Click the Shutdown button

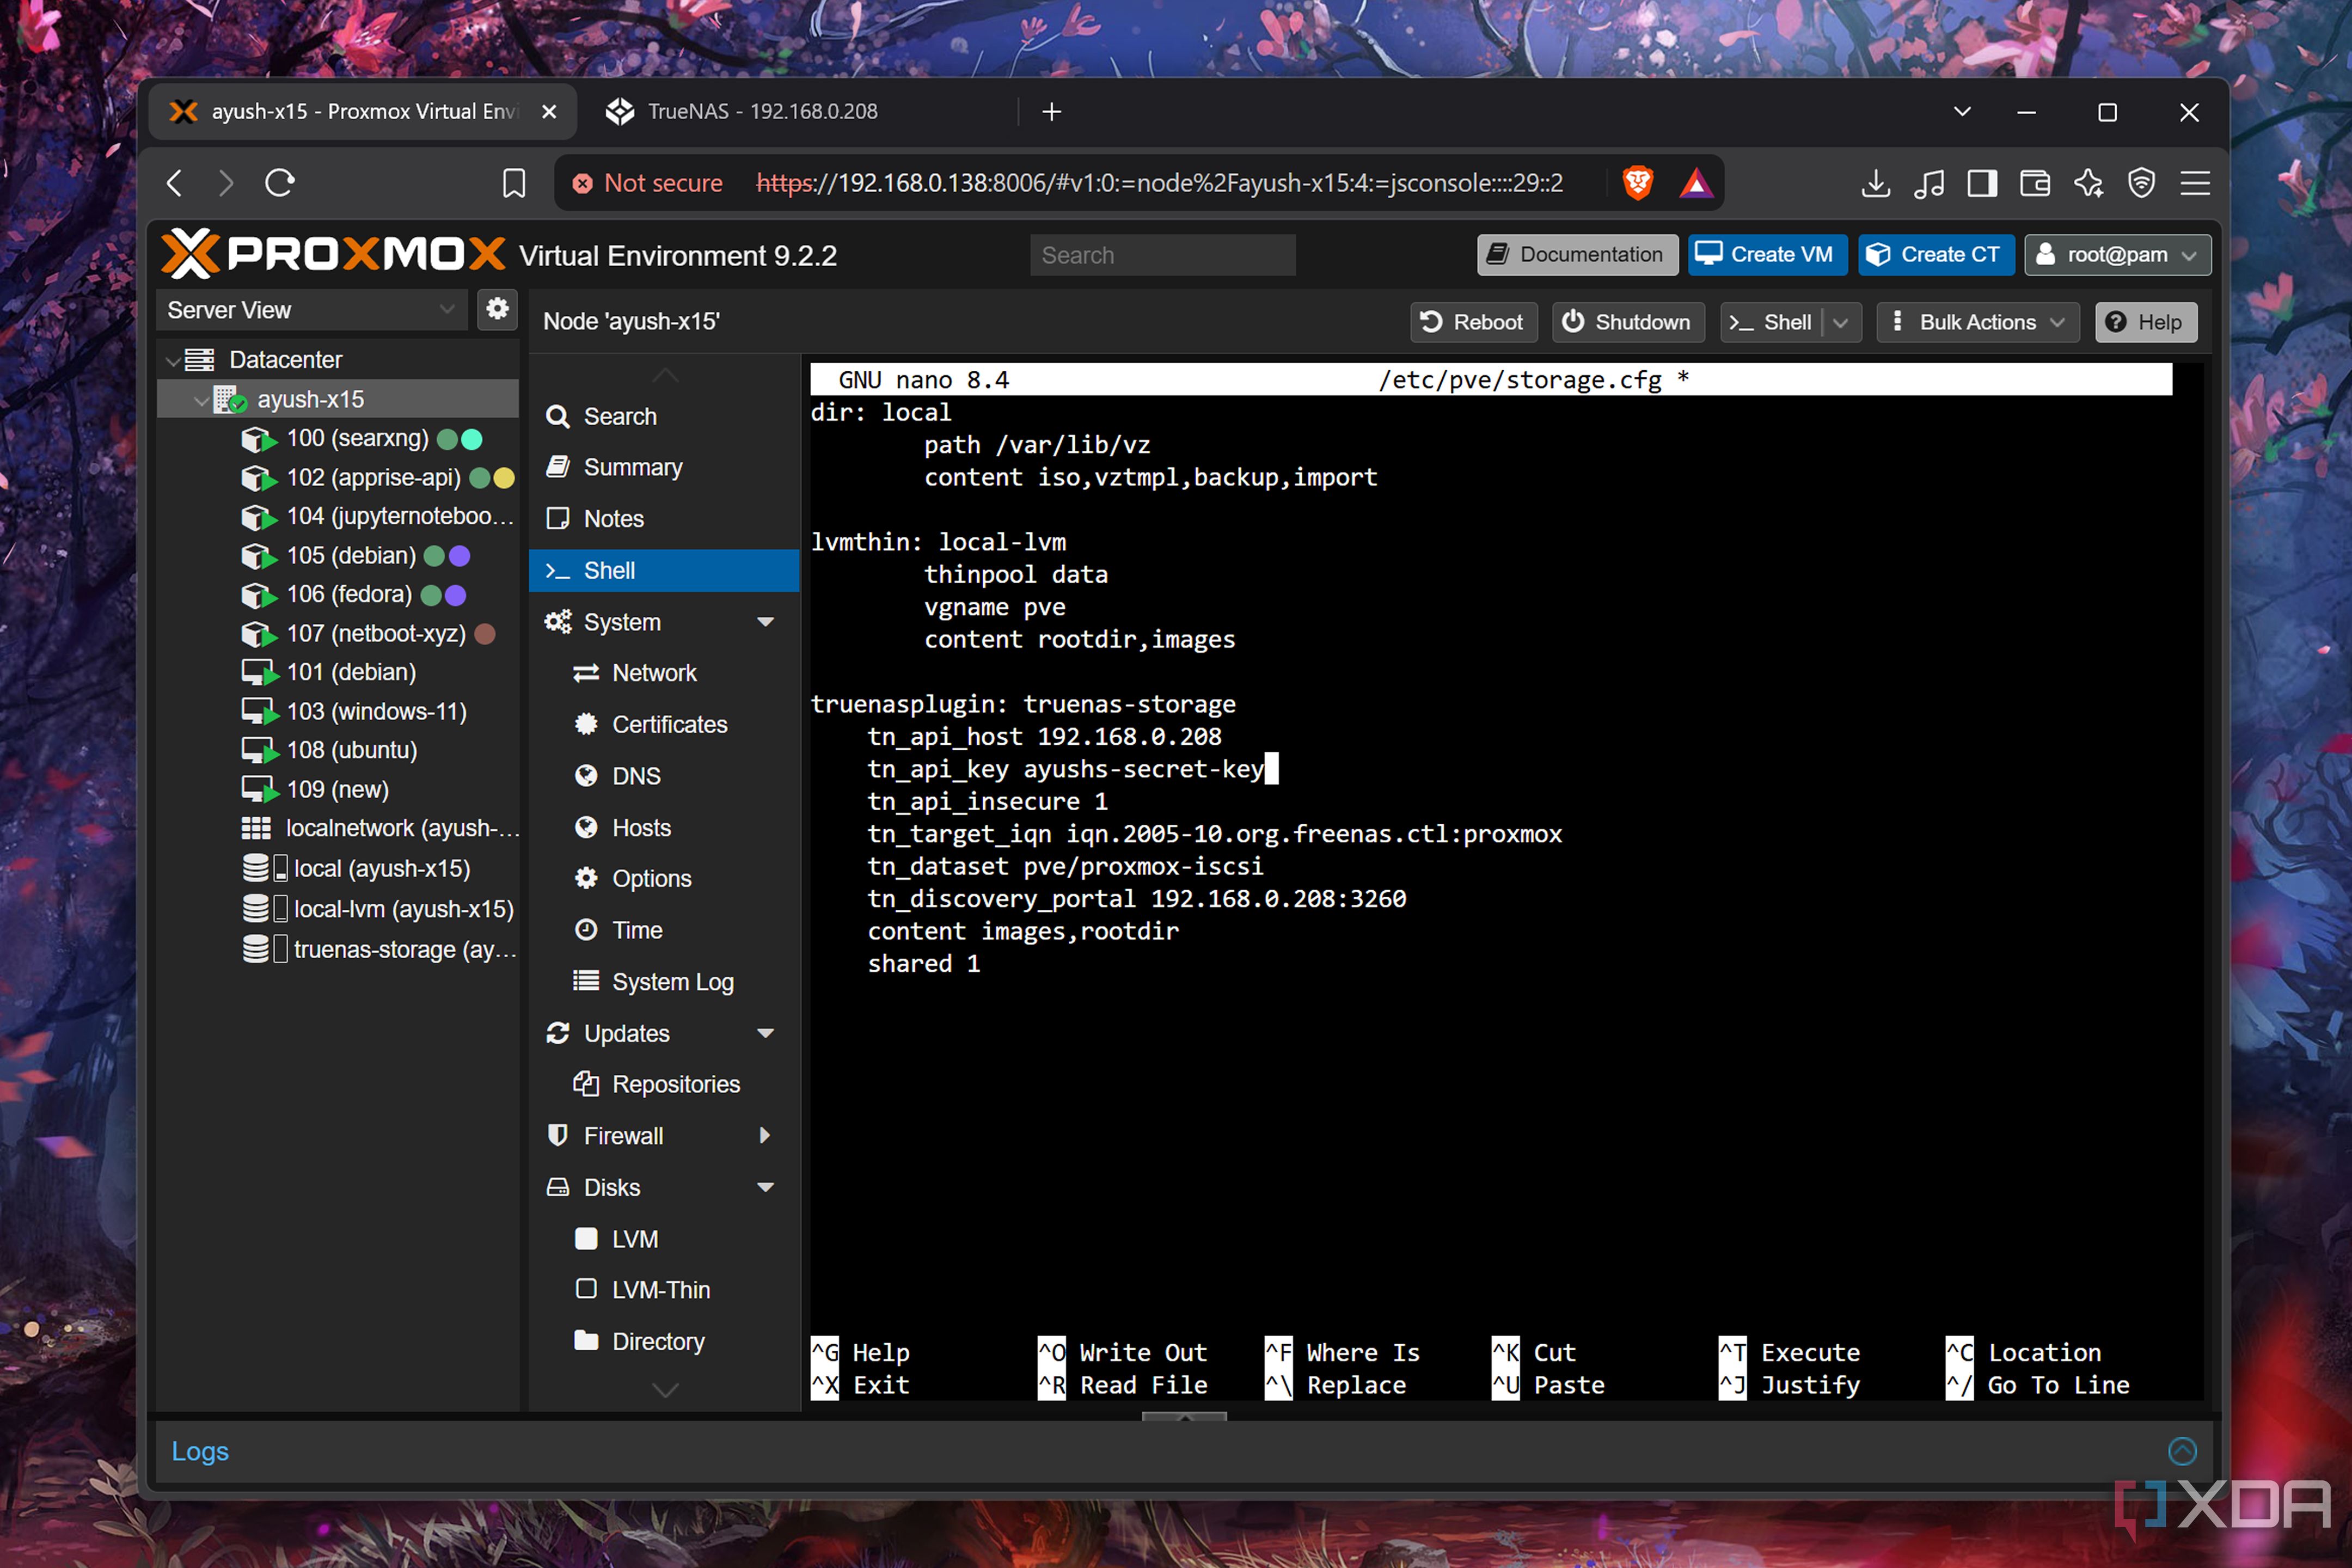point(1627,322)
